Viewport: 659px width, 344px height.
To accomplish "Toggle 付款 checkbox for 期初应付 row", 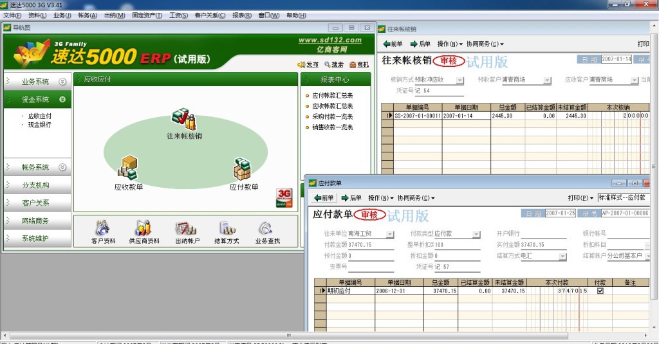I will [x=600, y=291].
